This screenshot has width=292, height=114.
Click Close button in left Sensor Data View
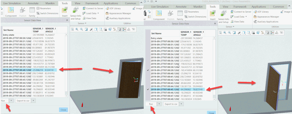(x=63, y=110)
